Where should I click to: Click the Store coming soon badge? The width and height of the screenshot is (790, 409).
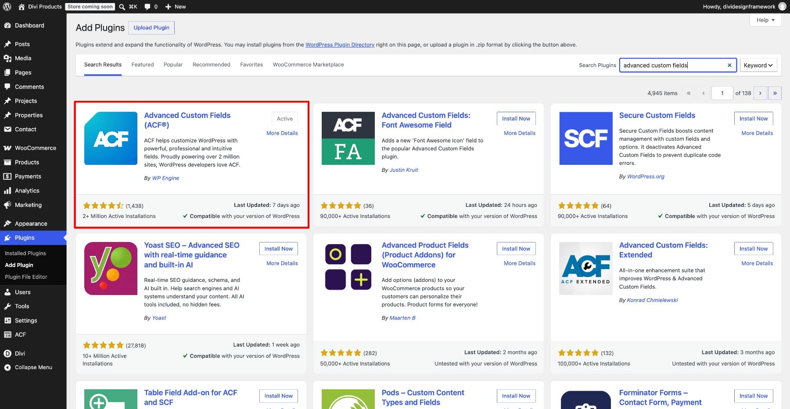click(90, 7)
